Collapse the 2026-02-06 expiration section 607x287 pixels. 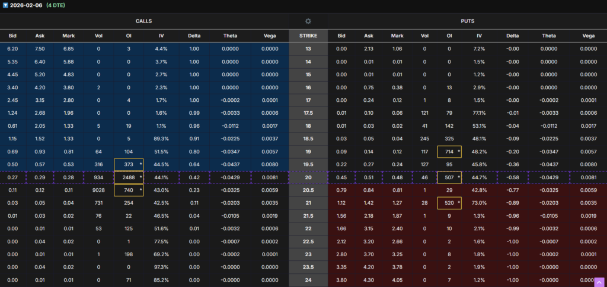(5, 5)
